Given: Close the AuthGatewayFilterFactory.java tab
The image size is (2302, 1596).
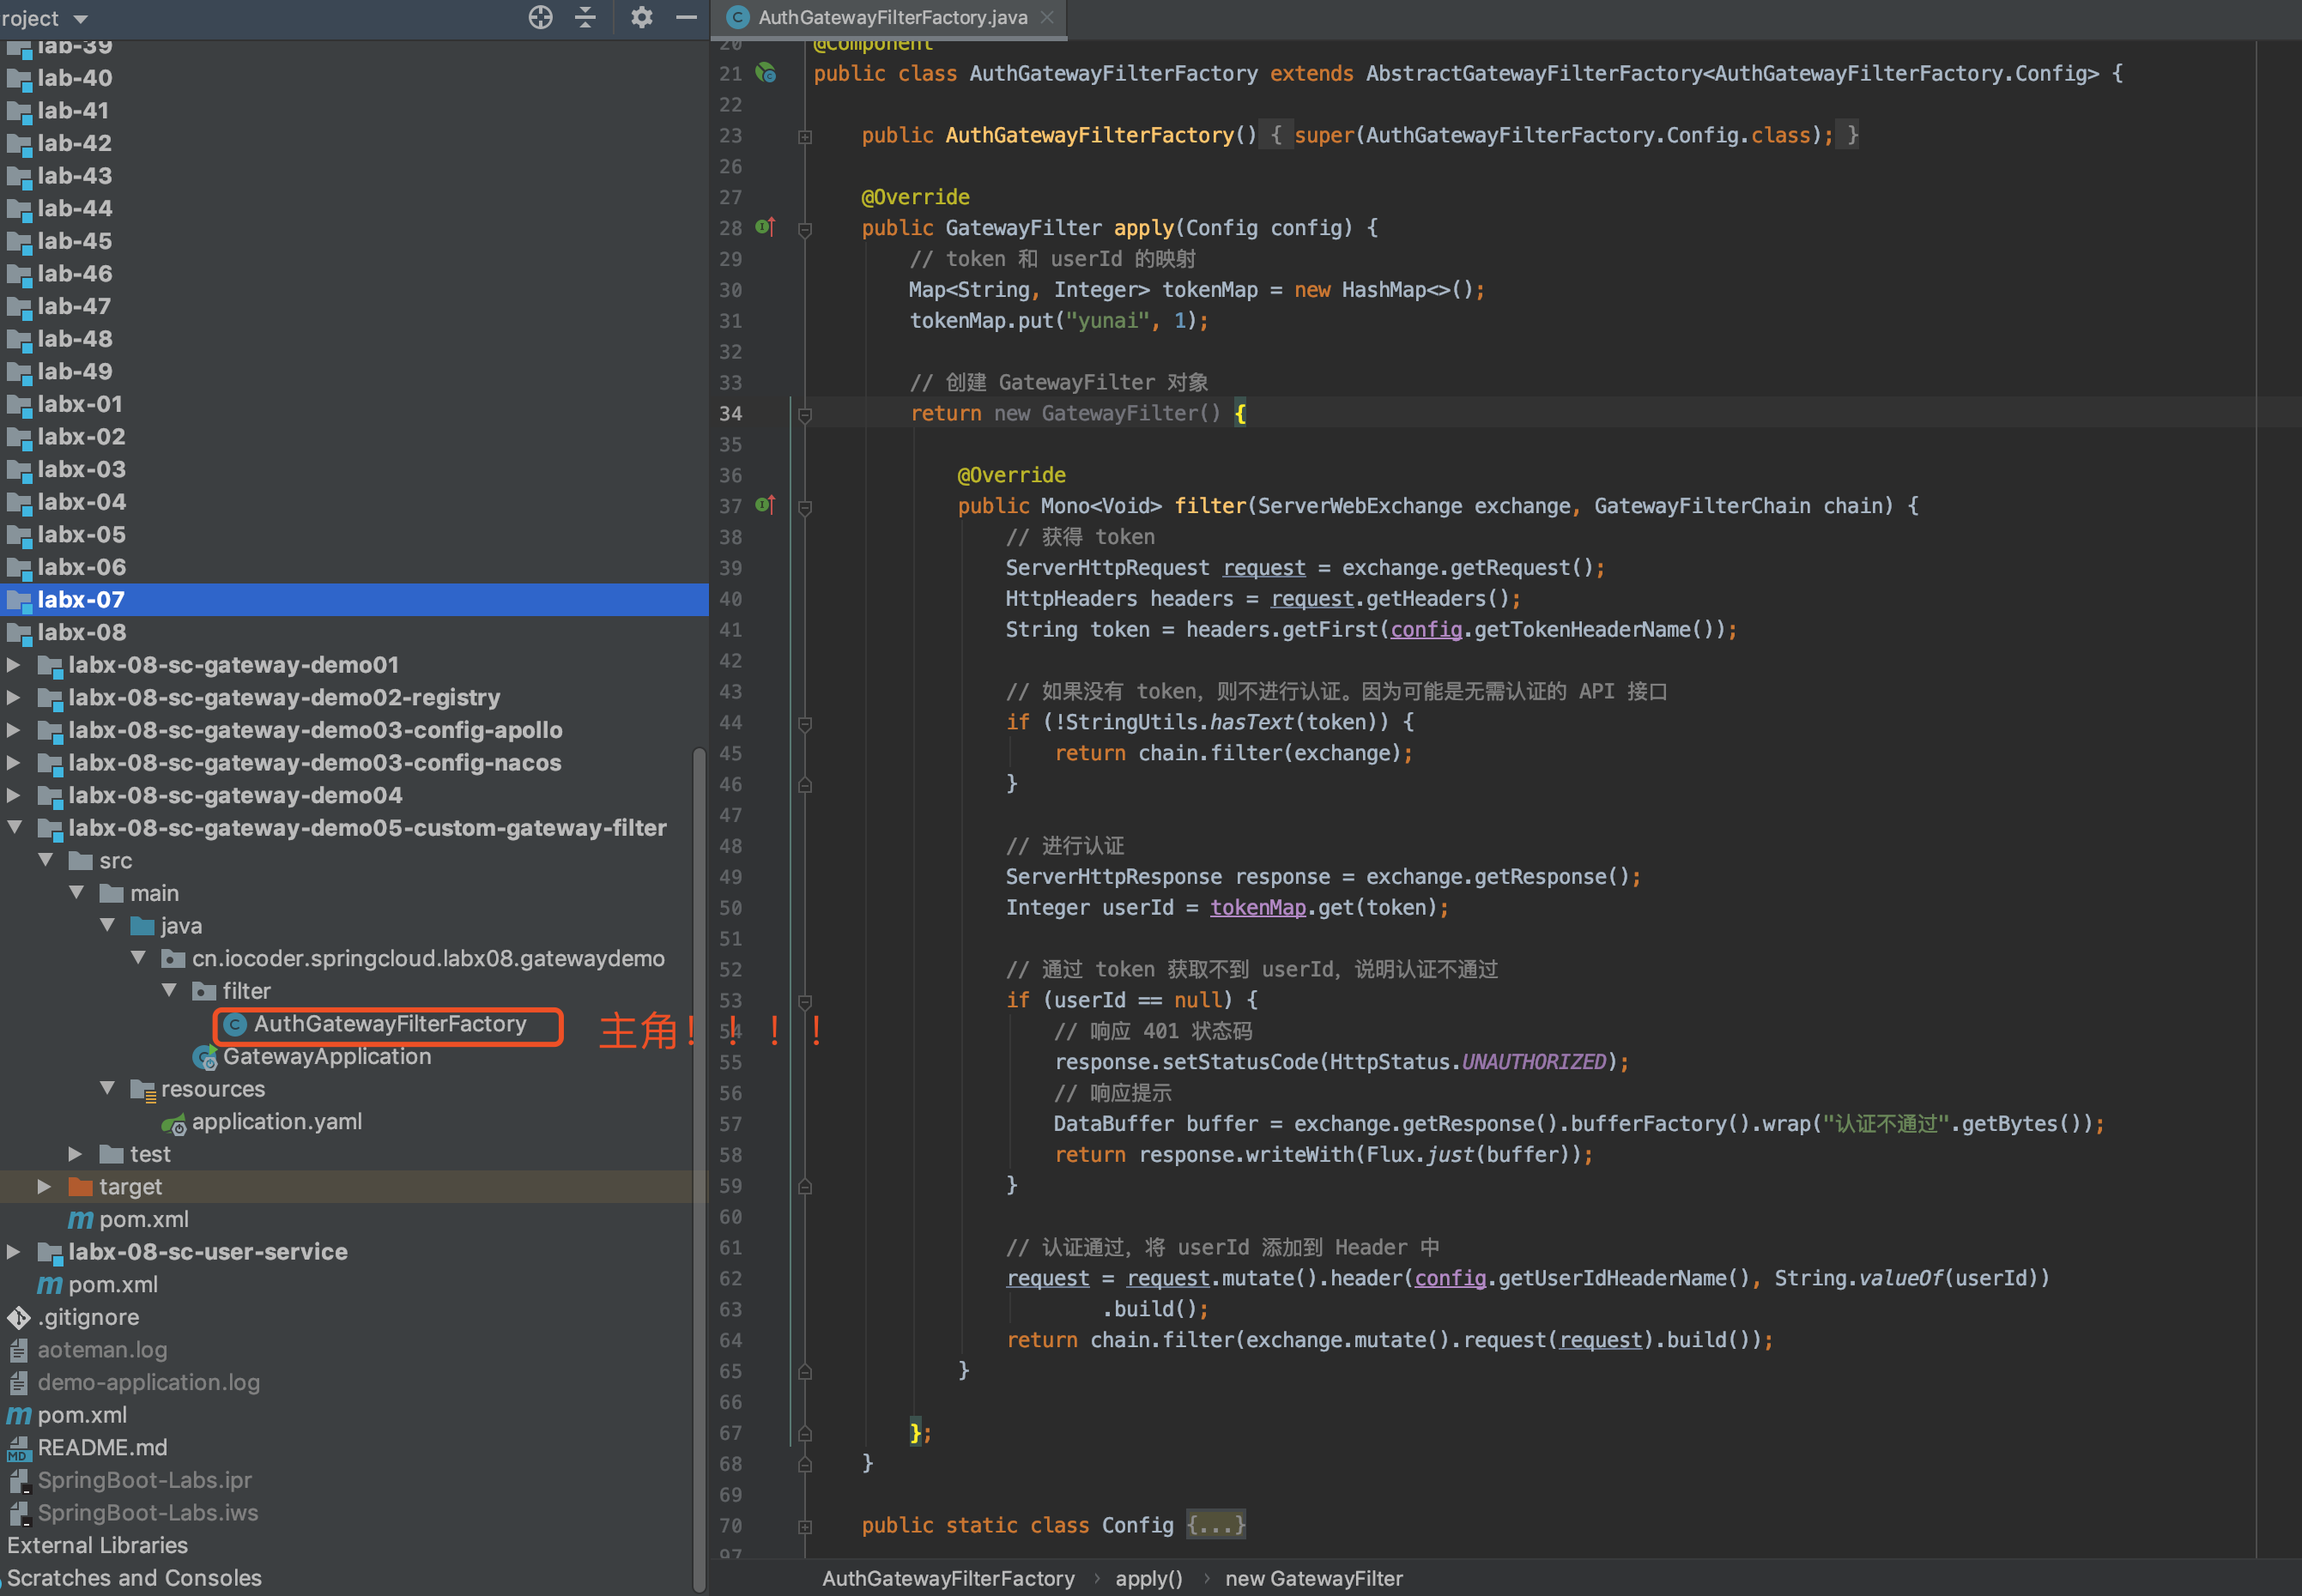Looking at the screenshot, I should click(1047, 17).
